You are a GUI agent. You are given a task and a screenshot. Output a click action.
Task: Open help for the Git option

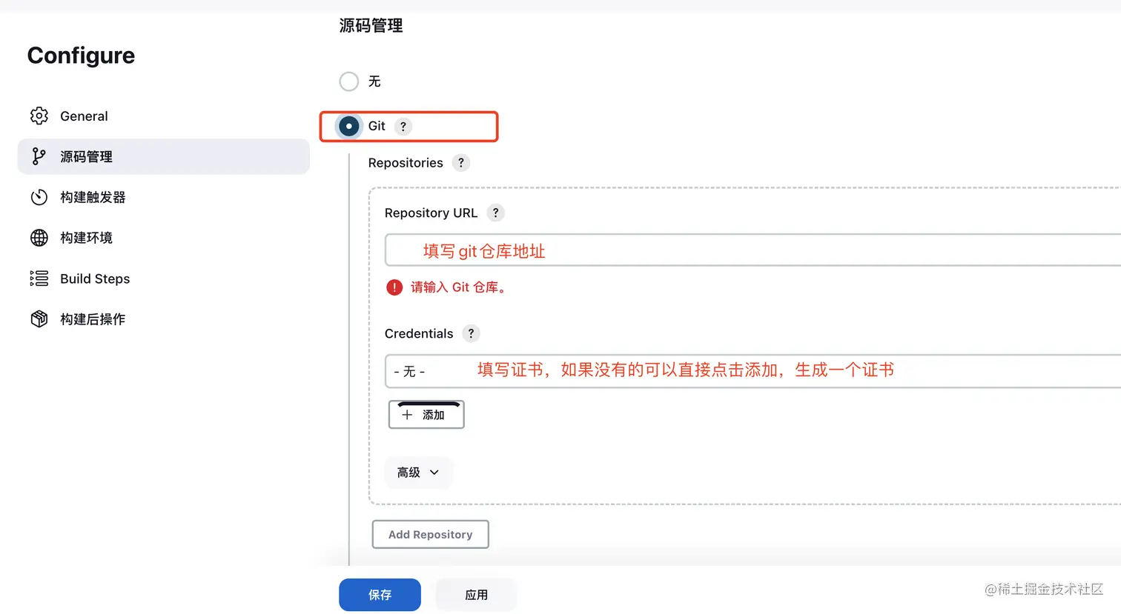[403, 127]
